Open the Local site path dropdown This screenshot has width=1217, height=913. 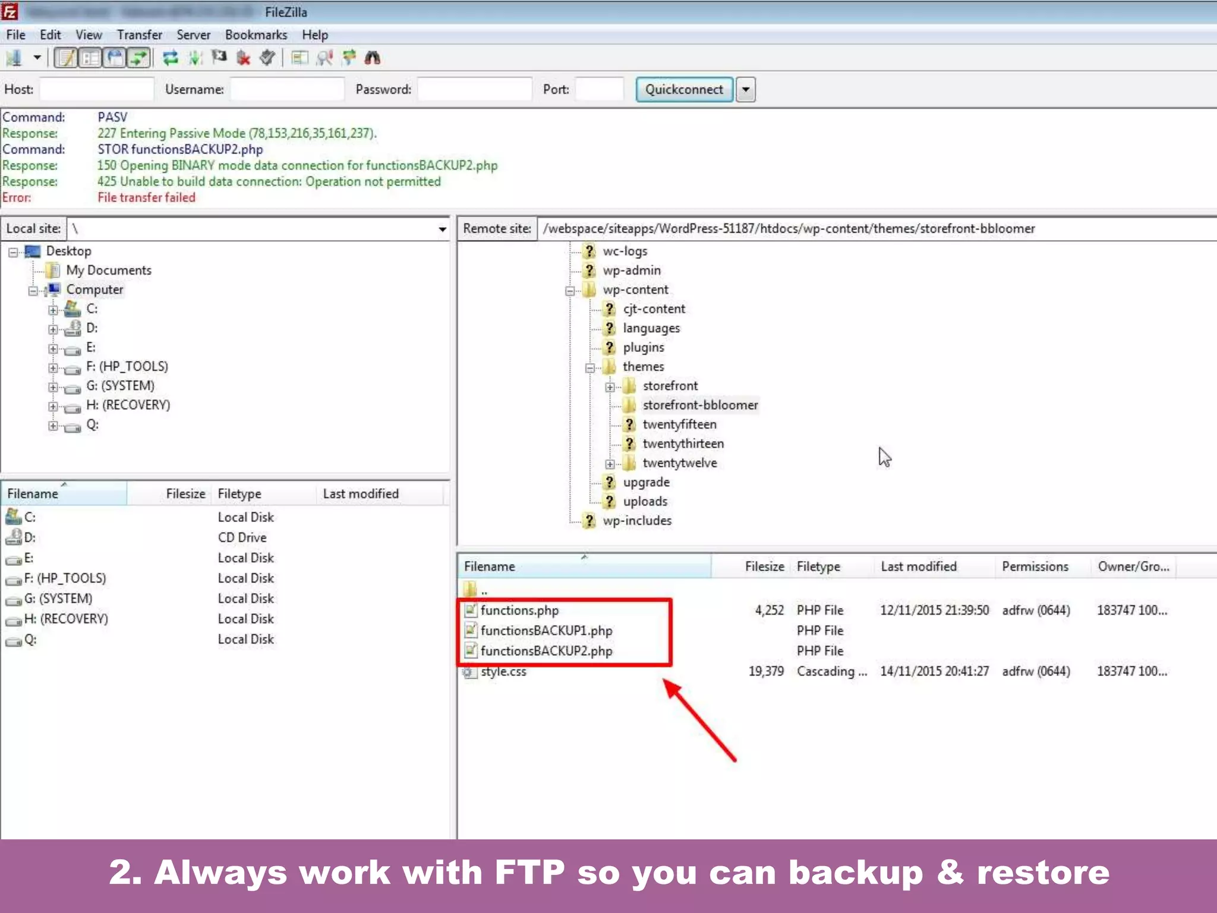[442, 229]
